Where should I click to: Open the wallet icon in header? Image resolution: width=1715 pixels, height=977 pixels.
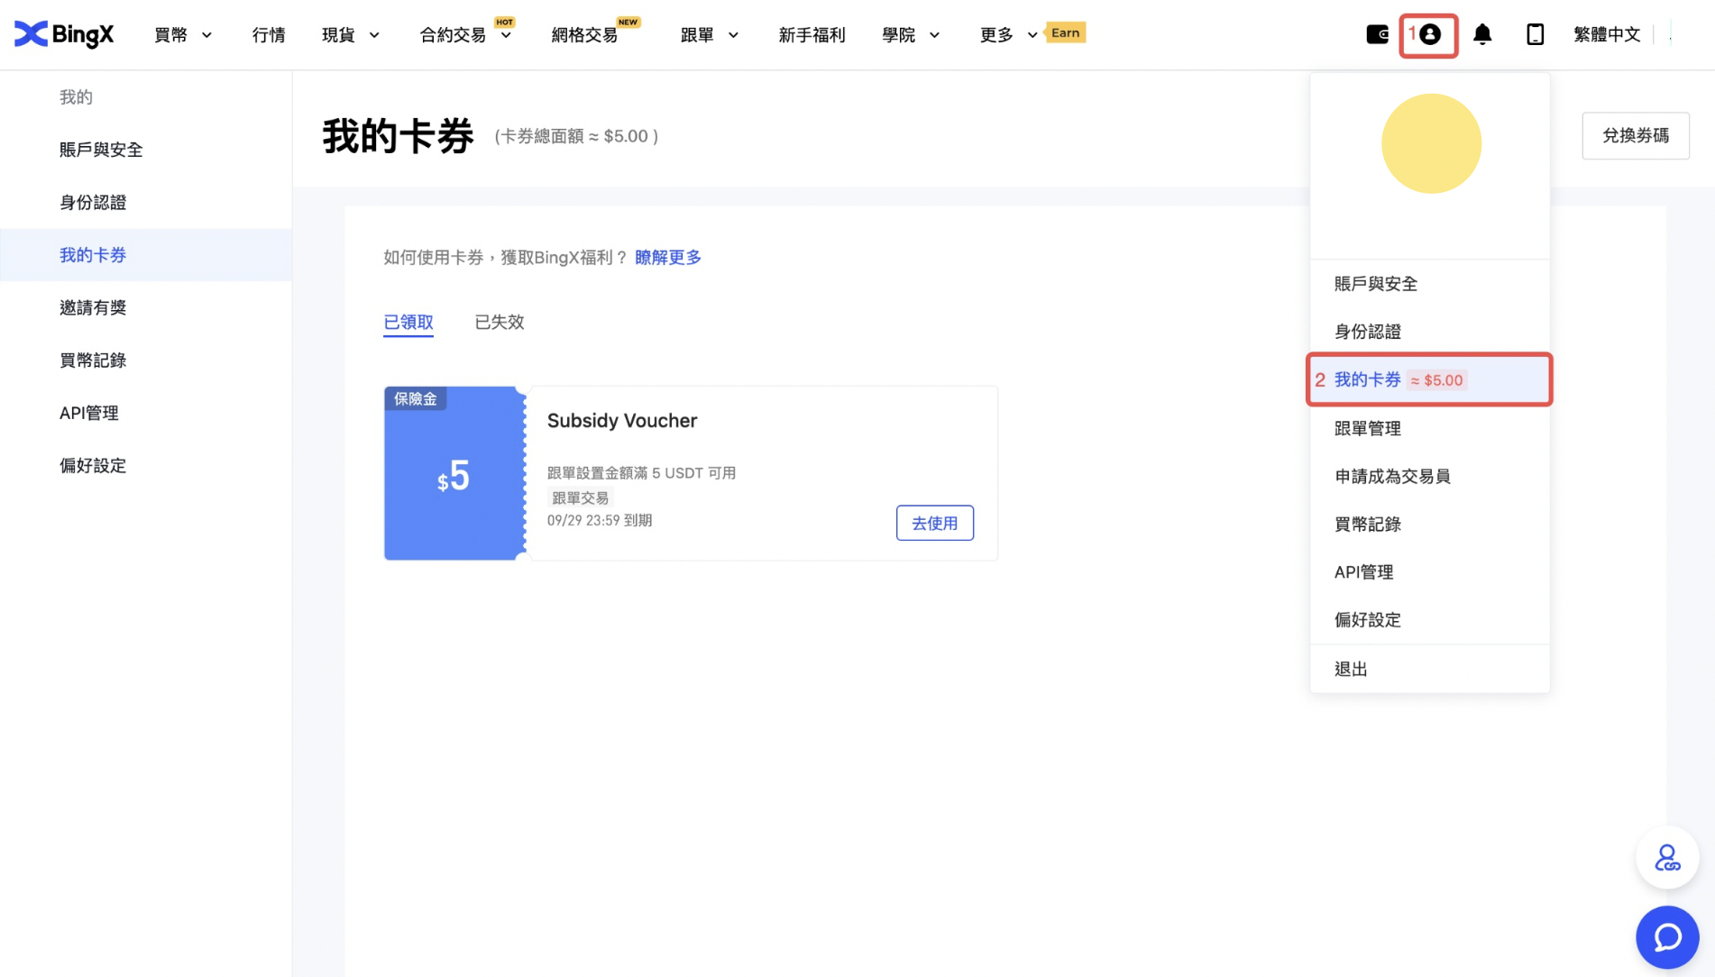tap(1377, 34)
